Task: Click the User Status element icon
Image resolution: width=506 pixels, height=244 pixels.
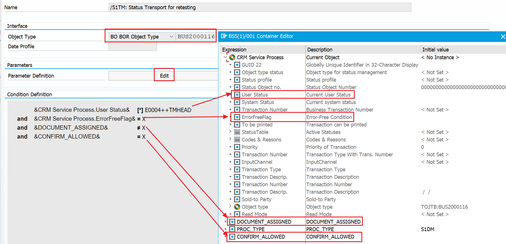Action: pyautogui.click(x=237, y=95)
